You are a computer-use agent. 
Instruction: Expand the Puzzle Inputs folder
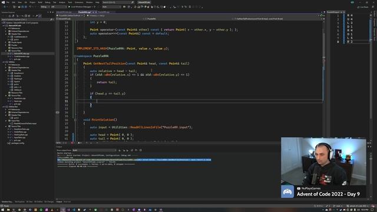click(x=6, y=42)
